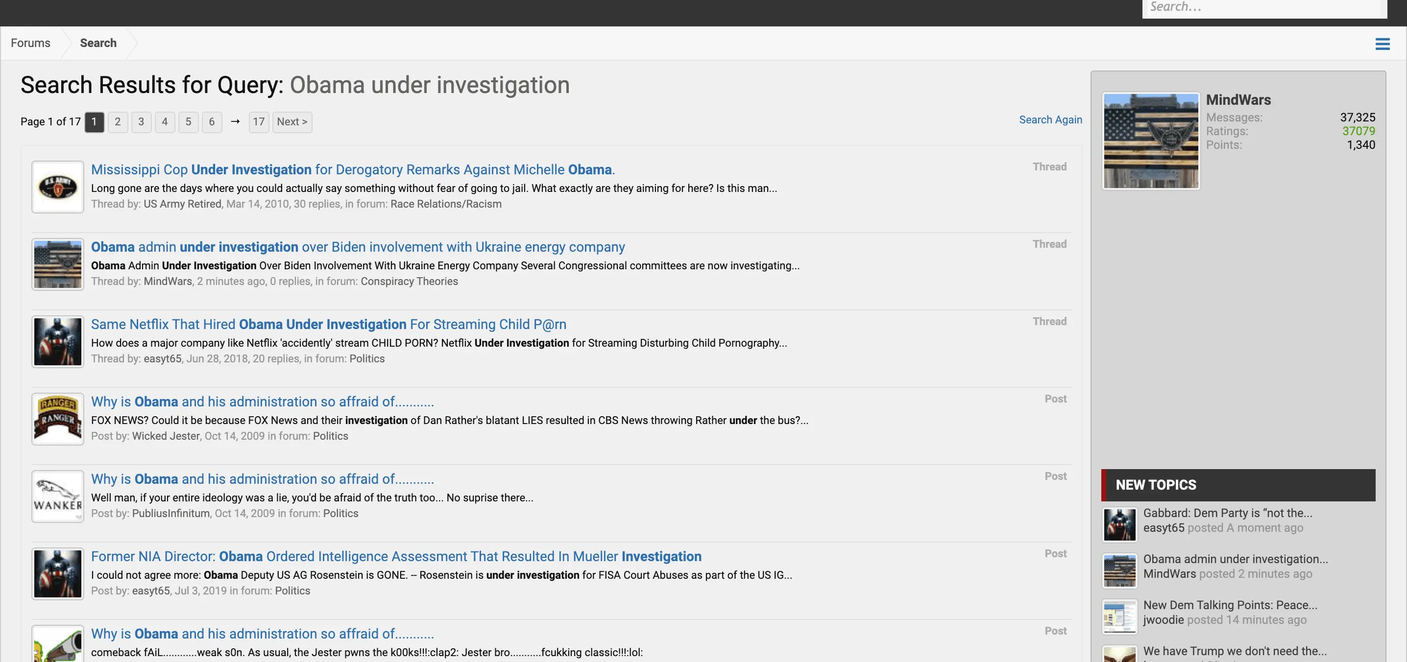Select the Search breadcrumb
This screenshot has height=662, width=1407.
pyautogui.click(x=98, y=43)
